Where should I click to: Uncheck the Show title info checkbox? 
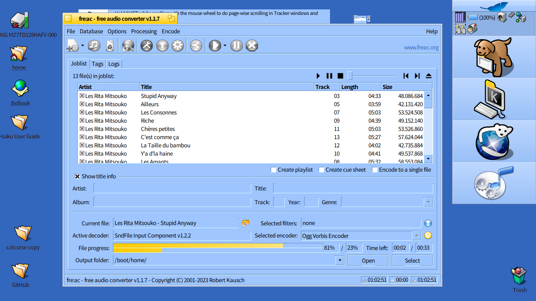[x=77, y=176]
